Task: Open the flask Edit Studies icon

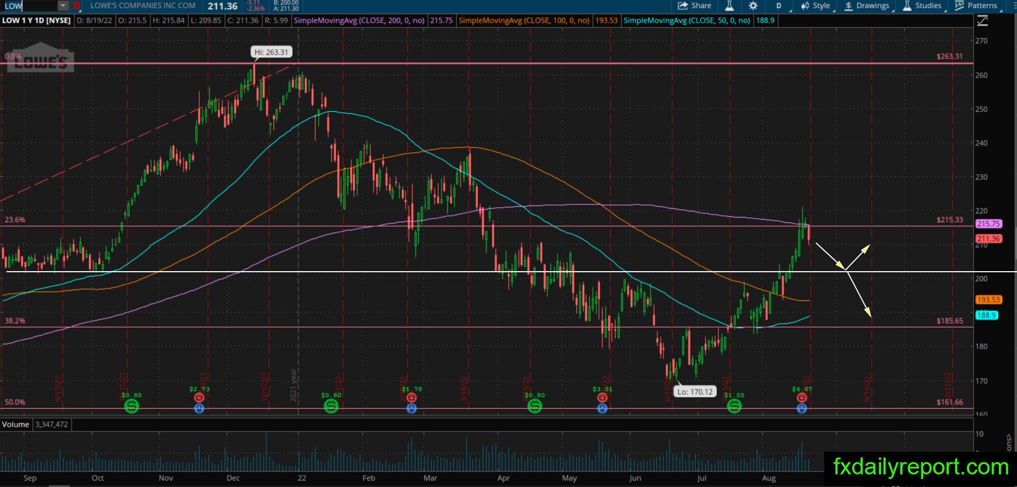Action: [x=729, y=6]
